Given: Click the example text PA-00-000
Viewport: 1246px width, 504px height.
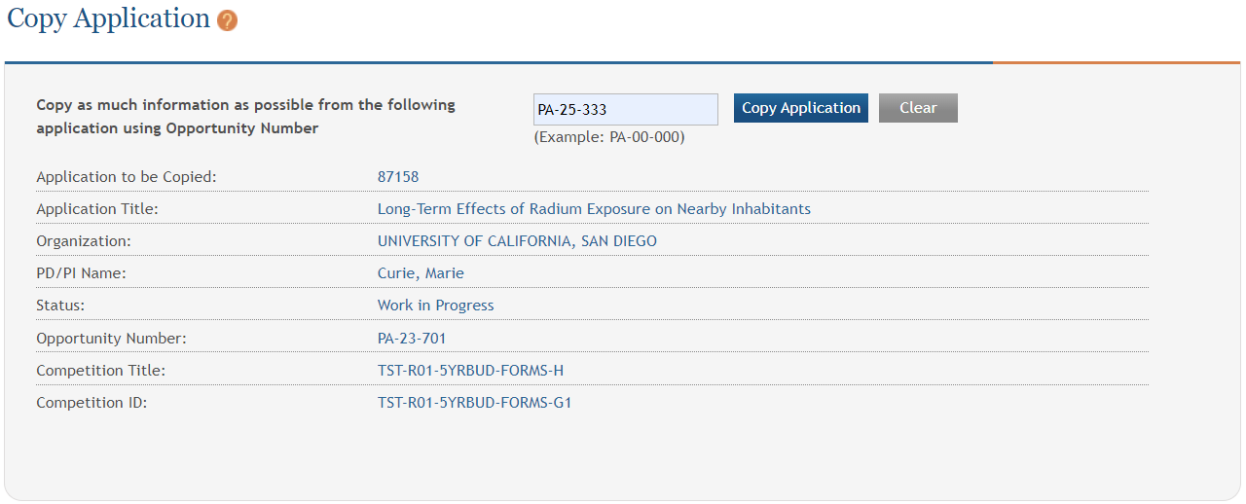Looking at the screenshot, I should (608, 137).
